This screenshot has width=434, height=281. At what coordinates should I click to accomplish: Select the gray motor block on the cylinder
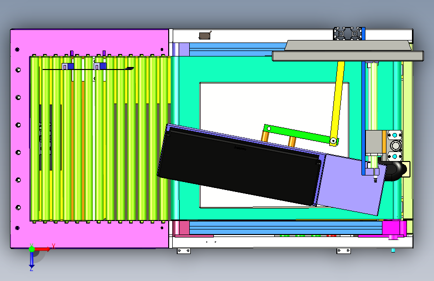click(x=374, y=142)
